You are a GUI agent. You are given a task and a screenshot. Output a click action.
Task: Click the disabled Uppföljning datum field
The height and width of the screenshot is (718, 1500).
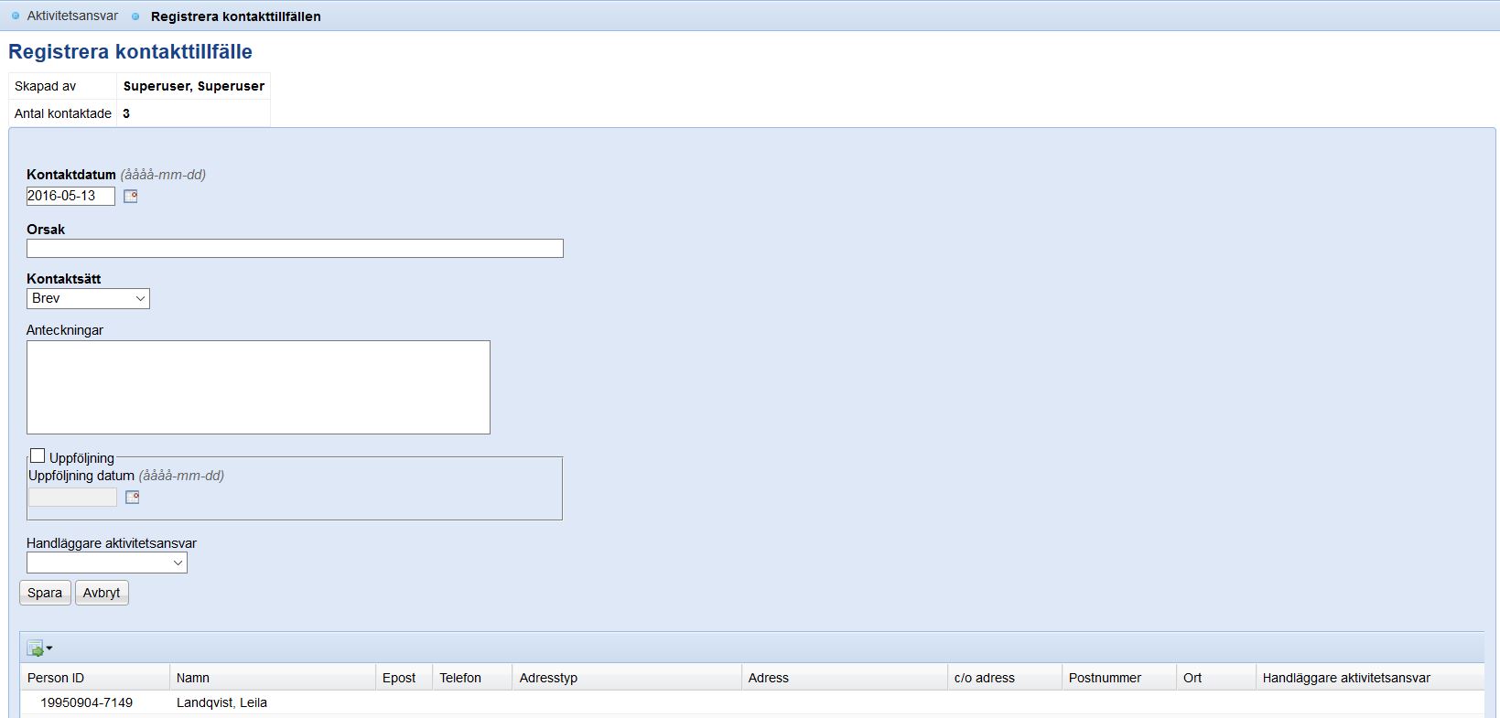72,497
